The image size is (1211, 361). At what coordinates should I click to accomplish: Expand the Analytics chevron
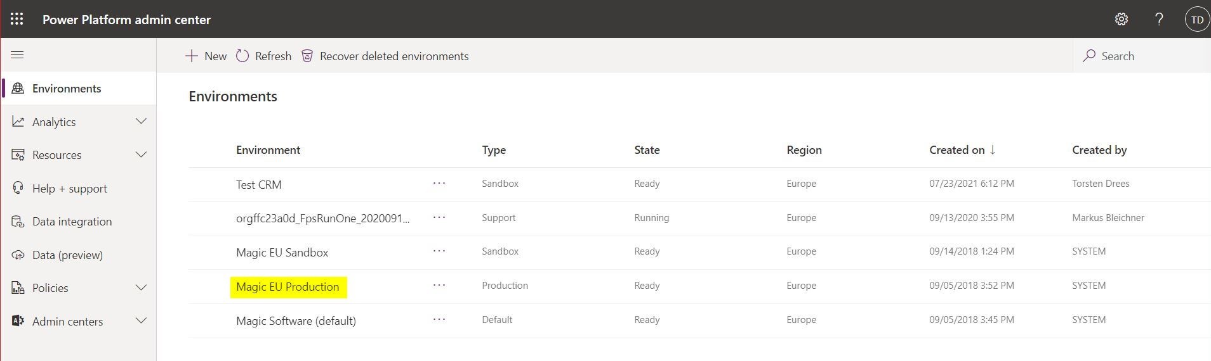point(141,122)
